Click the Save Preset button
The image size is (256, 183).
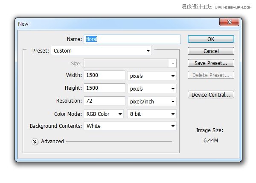tap(211, 63)
